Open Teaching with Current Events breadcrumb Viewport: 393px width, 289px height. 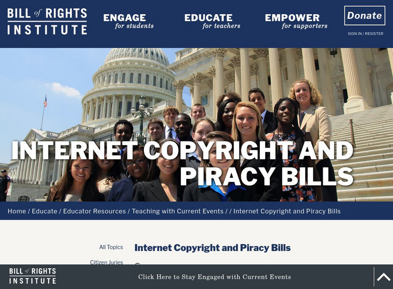(178, 211)
